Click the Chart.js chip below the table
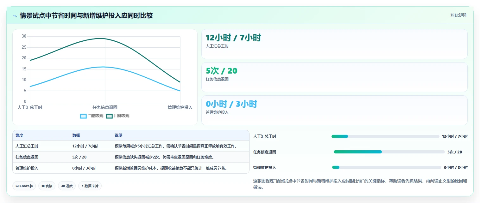480x203 pixels. [x=24, y=186]
